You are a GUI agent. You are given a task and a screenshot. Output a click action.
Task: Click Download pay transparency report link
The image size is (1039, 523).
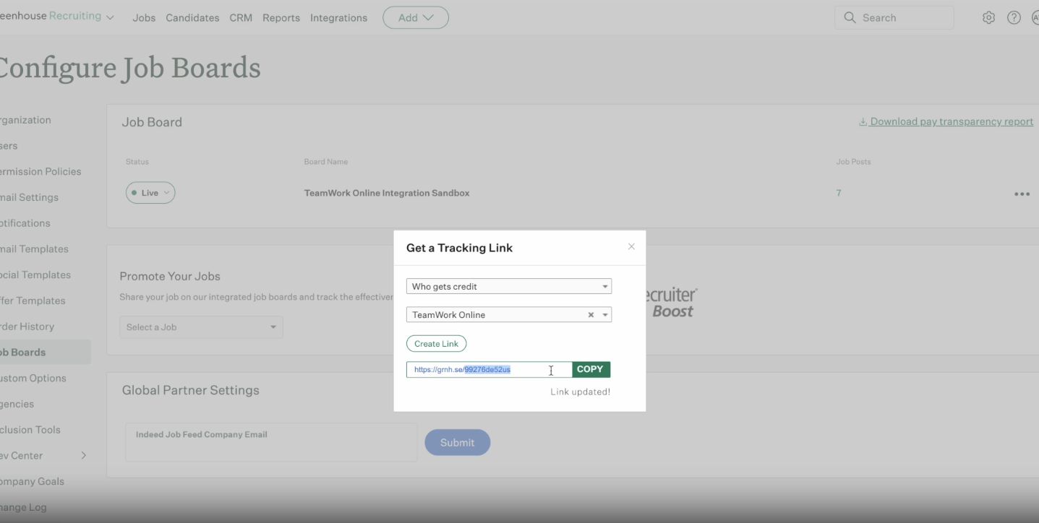952,121
